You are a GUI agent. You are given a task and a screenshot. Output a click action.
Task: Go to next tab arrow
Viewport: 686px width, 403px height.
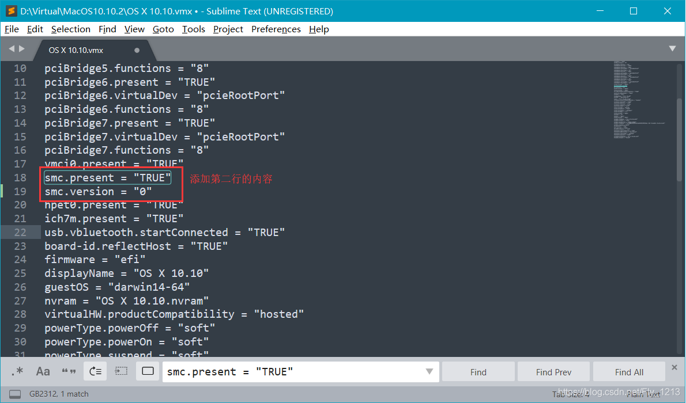[x=22, y=49]
